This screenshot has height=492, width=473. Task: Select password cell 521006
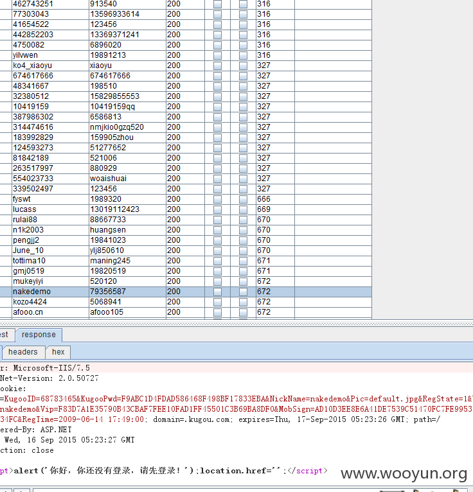[127, 158]
